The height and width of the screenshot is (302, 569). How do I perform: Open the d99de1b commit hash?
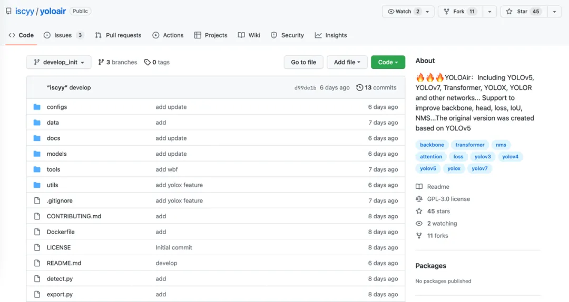[x=305, y=88]
